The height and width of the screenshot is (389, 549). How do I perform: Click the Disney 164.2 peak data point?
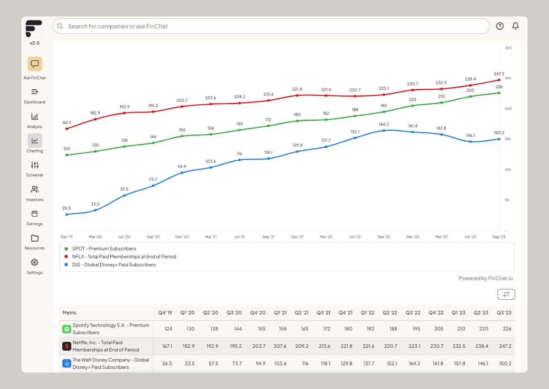pos(384,130)
